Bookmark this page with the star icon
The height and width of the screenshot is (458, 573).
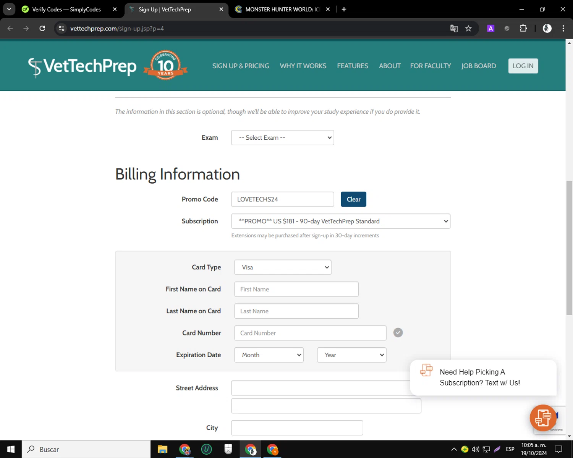[x=468, y=28]
